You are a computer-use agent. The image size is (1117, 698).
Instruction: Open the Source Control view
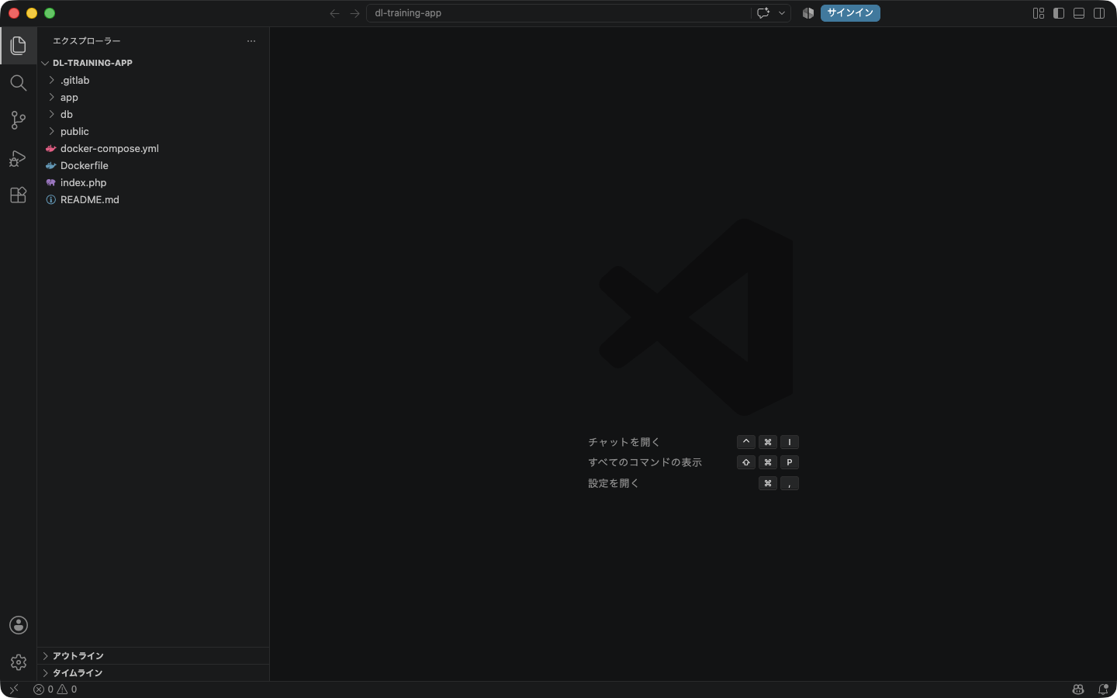19,120
